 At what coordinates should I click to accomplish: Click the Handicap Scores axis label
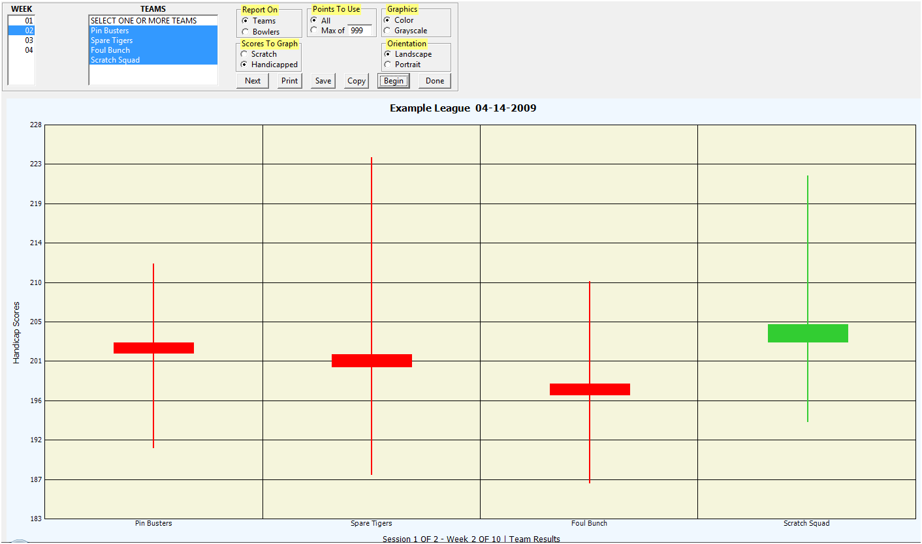tap(16, 333)
